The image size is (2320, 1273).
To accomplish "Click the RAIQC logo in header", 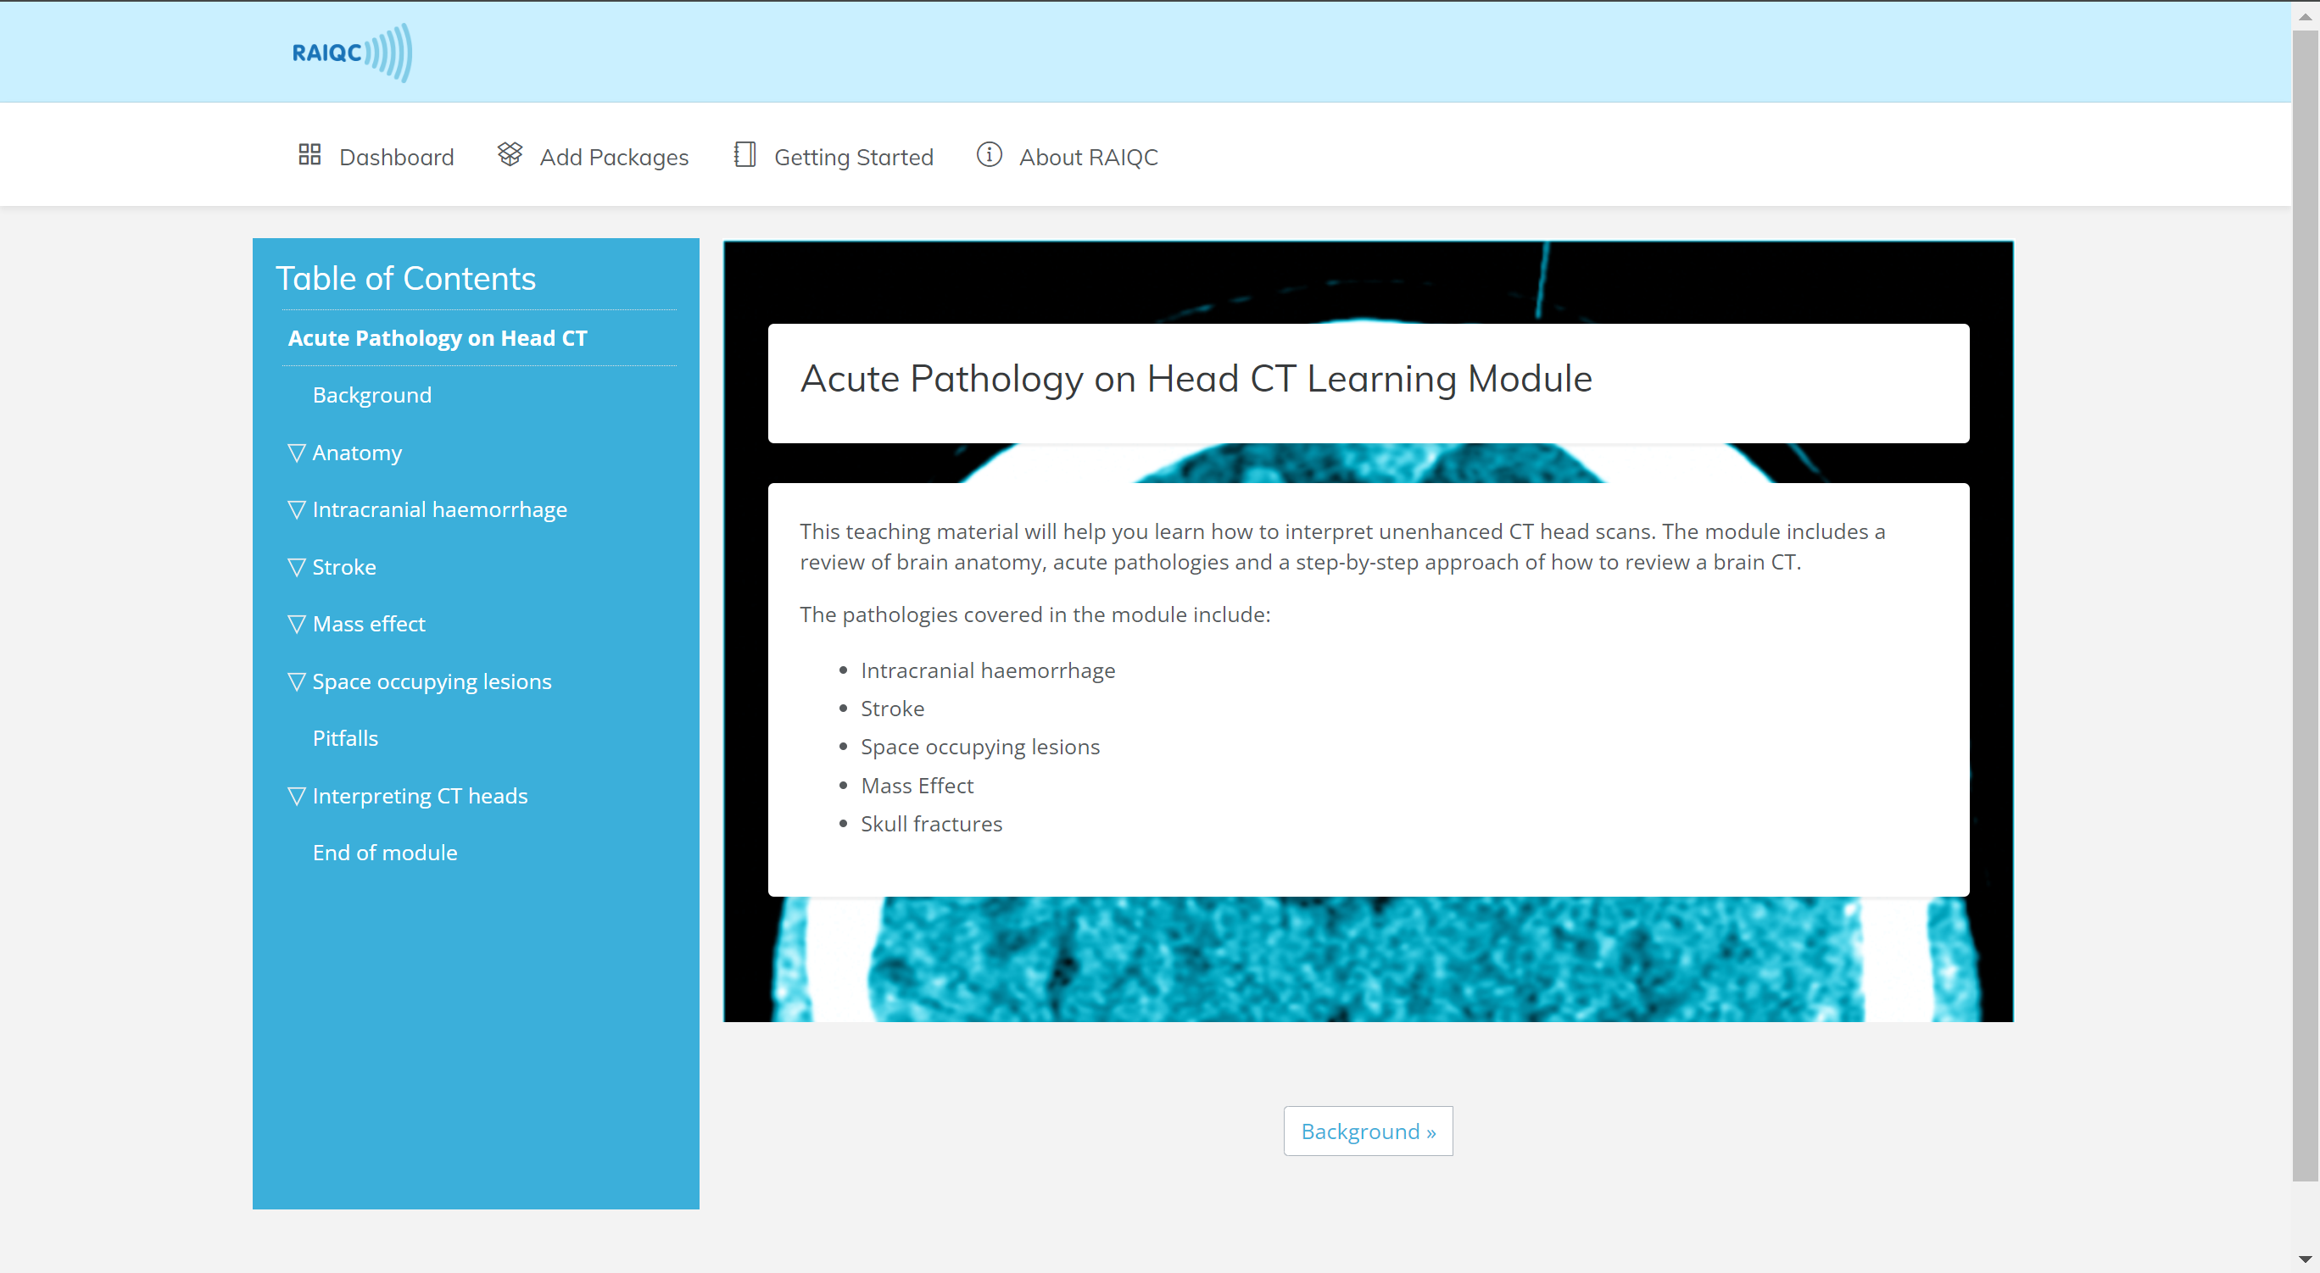I will (351, 53).
